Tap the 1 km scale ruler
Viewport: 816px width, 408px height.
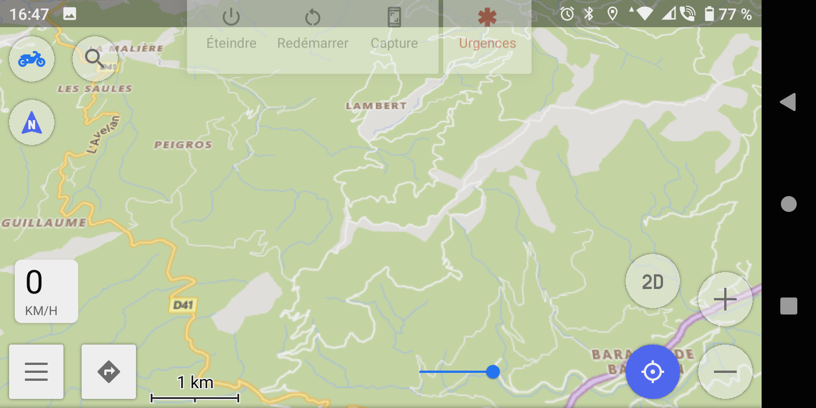(x=195, y=390)
